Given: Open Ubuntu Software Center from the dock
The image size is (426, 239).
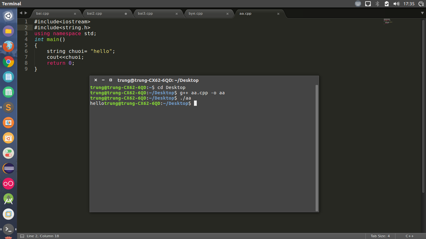Looking at the screenshot, I should (x=8, y=138).
